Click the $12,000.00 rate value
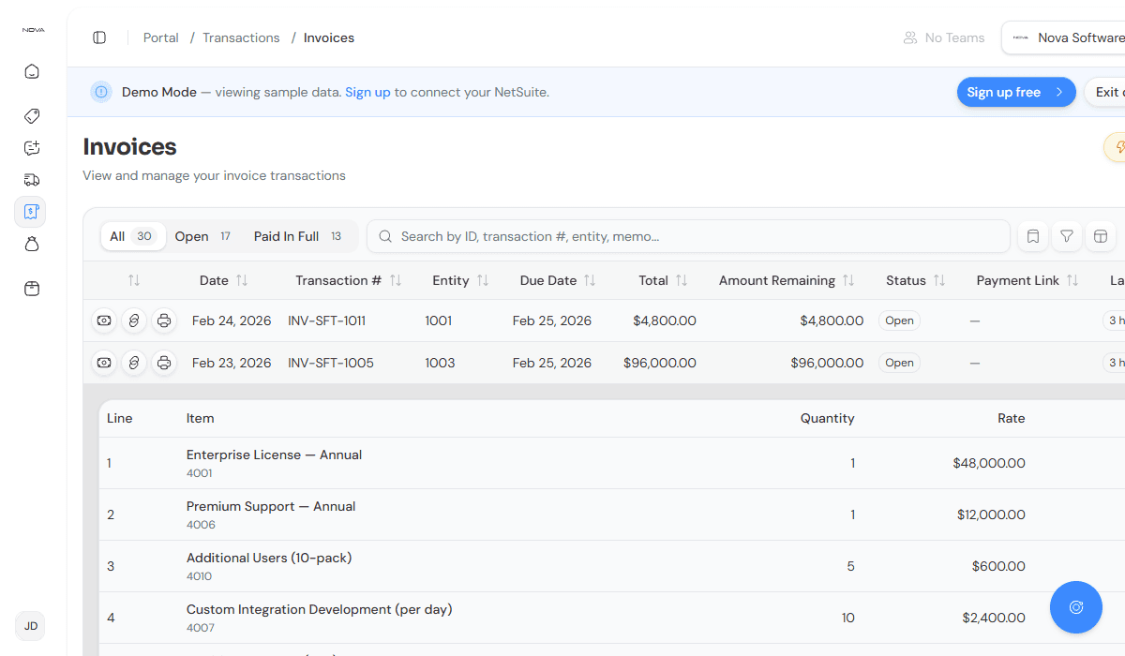 click(x=991, y=514)
